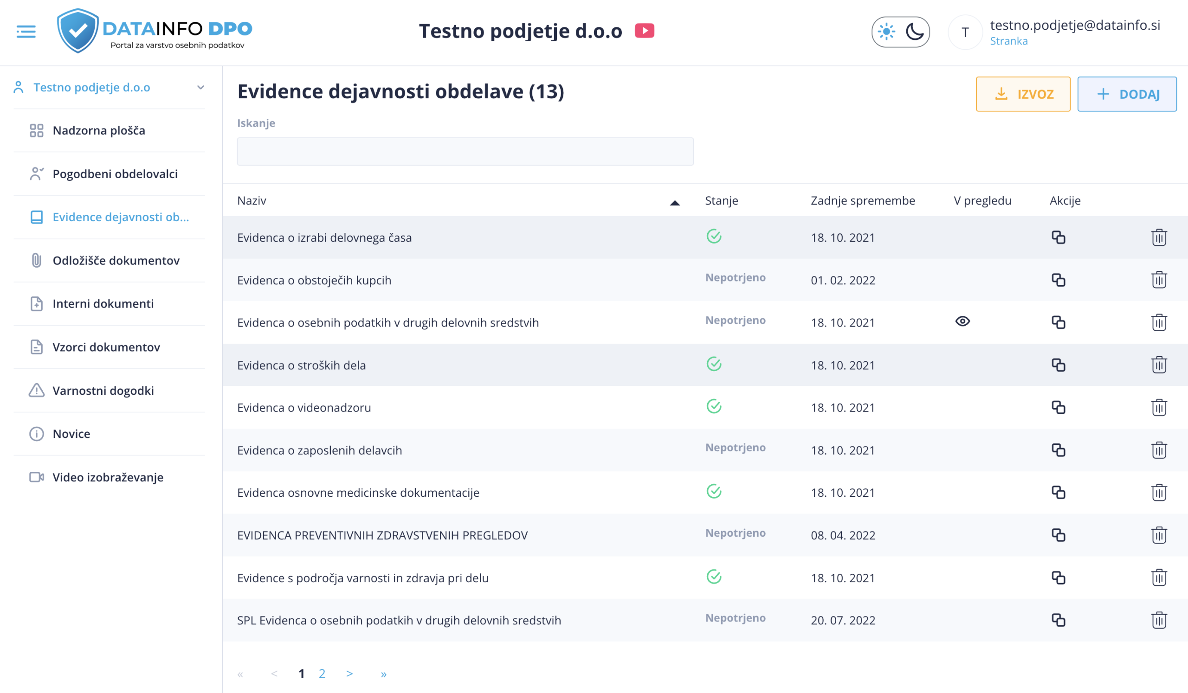This screenshot has width=1188, height=693.
Task: Delete SPL Evidenca o osebnih podatkih
Action: click(x=1159, y=621)
